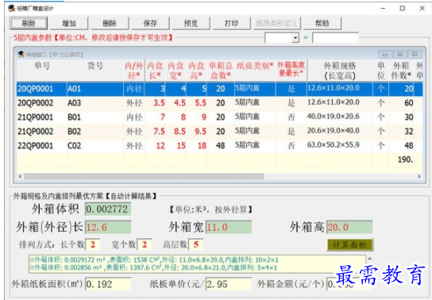The image size is (432, 300).
Task: Select row 20QP0002
Action: [219, 103]
